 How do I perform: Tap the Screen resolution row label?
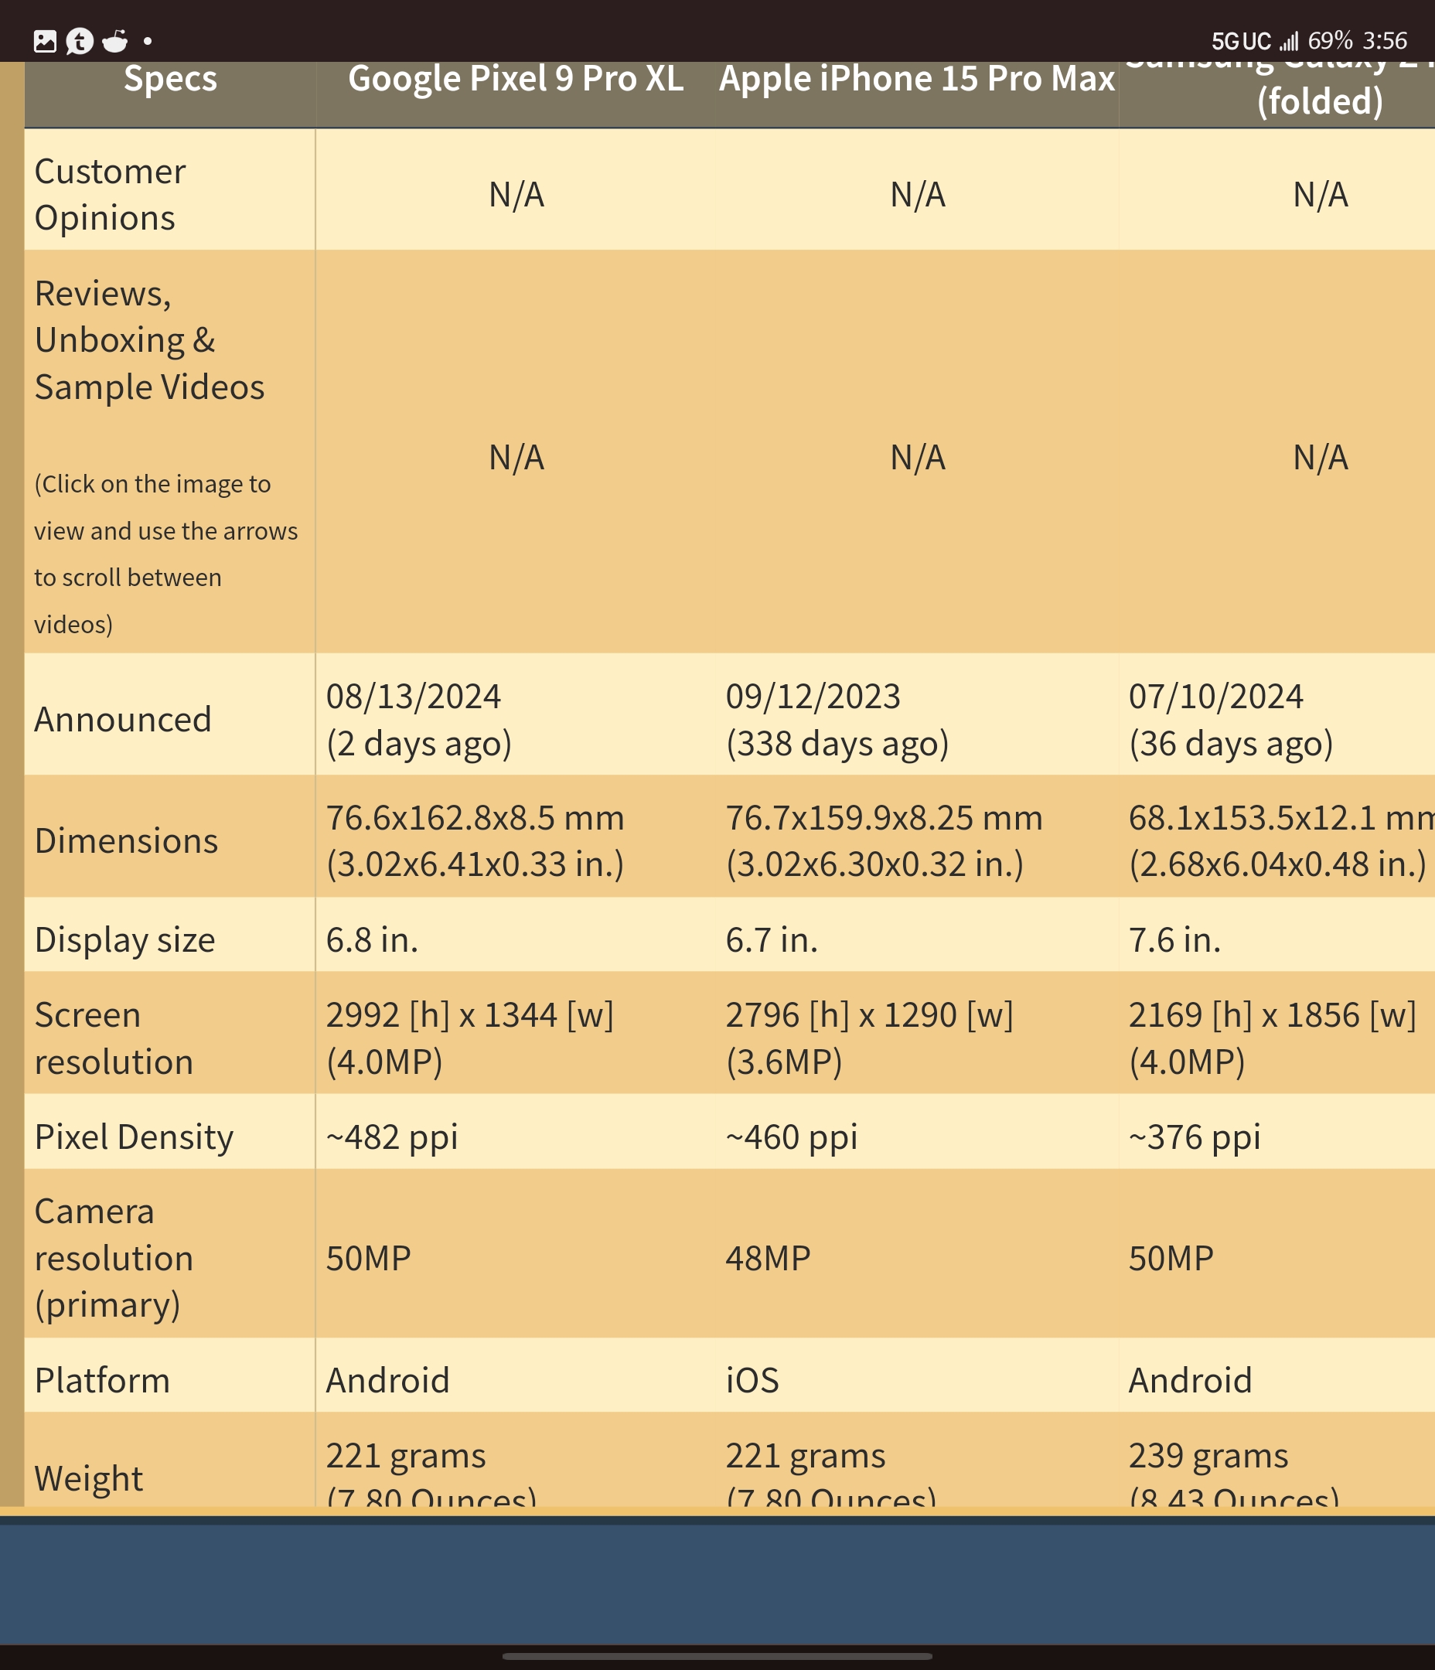114,1038
